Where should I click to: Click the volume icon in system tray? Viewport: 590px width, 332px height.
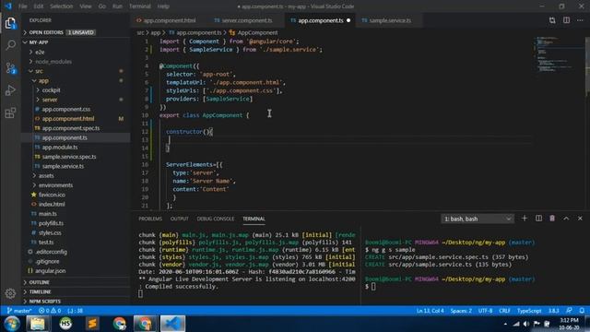(x=526, y=324)
